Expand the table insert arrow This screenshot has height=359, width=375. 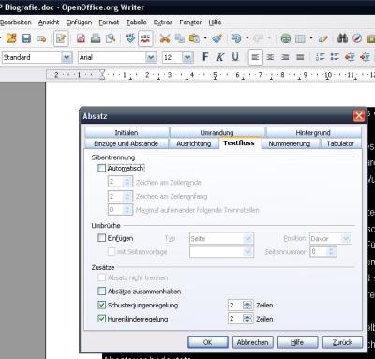pyautogui.click(x=311, y=38)
